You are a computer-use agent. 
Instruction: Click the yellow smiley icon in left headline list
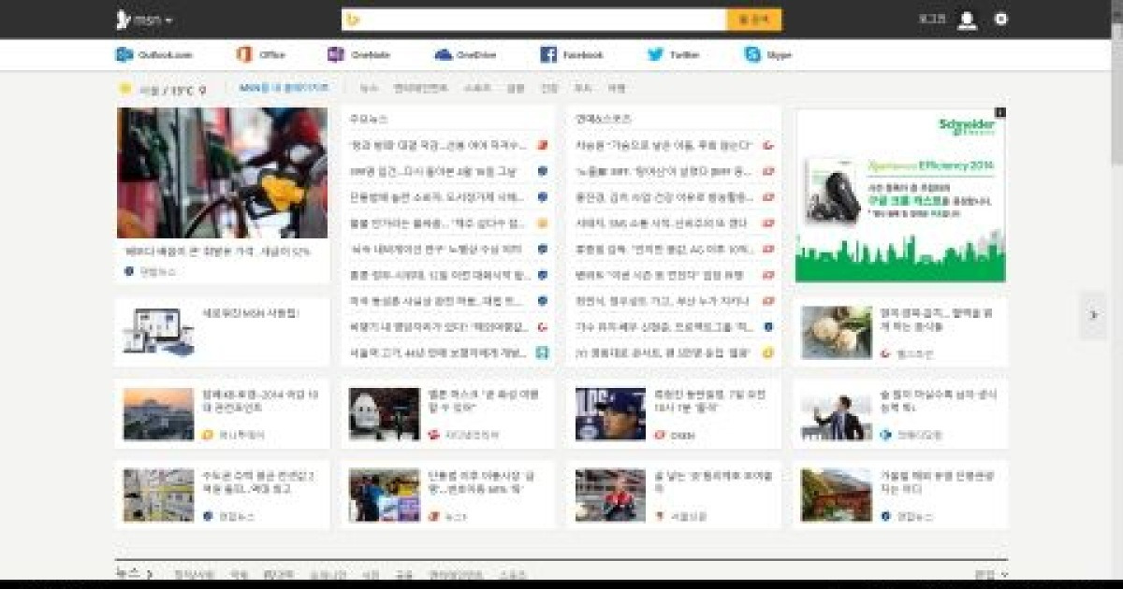tap(542, 223)
